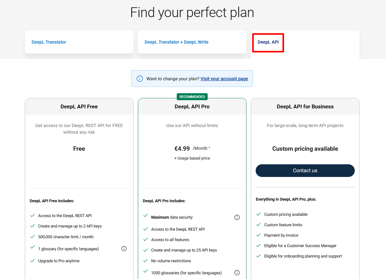This screenshot has height=279, width=386.
Task: Click checkmark beside Custom pricing available
Action: pyautogui.click(x=258, y=214)
